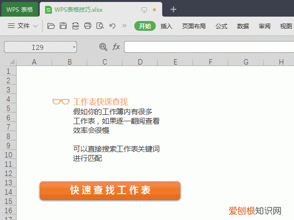This screenshot has height=220, width=294.
Task: Select column G header
Action: coord(246,62)
